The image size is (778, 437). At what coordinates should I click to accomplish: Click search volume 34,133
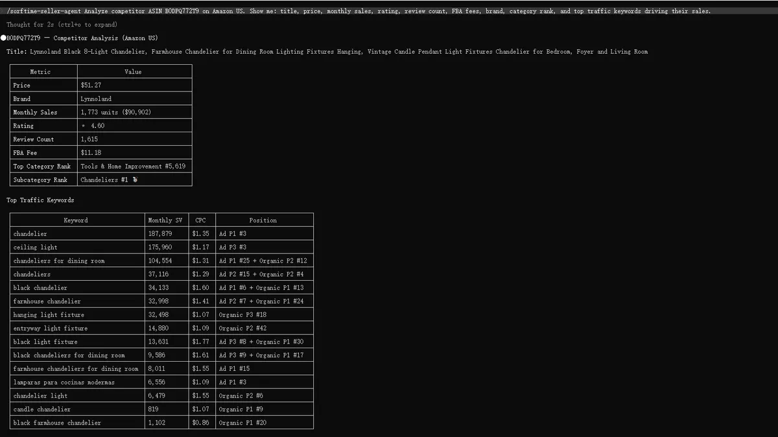point(158,288)
